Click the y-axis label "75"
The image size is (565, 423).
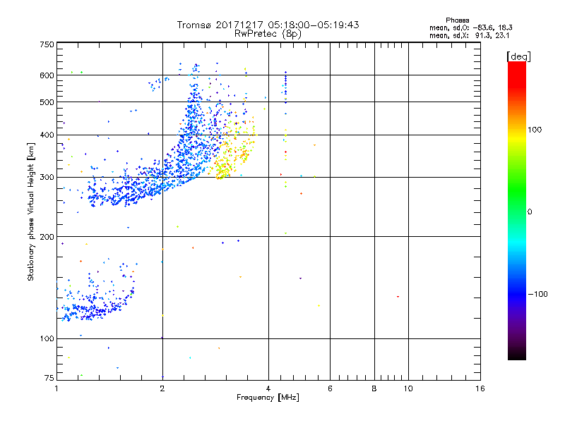coord(49,378)
